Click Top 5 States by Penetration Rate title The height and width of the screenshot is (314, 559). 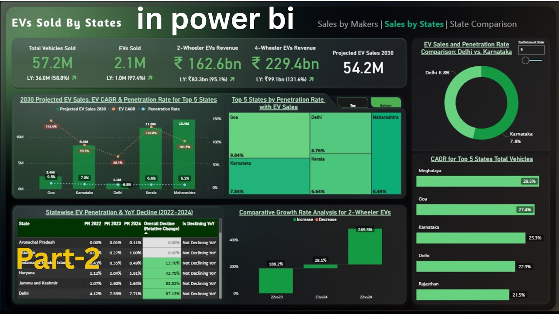click(x=278, y=103)
